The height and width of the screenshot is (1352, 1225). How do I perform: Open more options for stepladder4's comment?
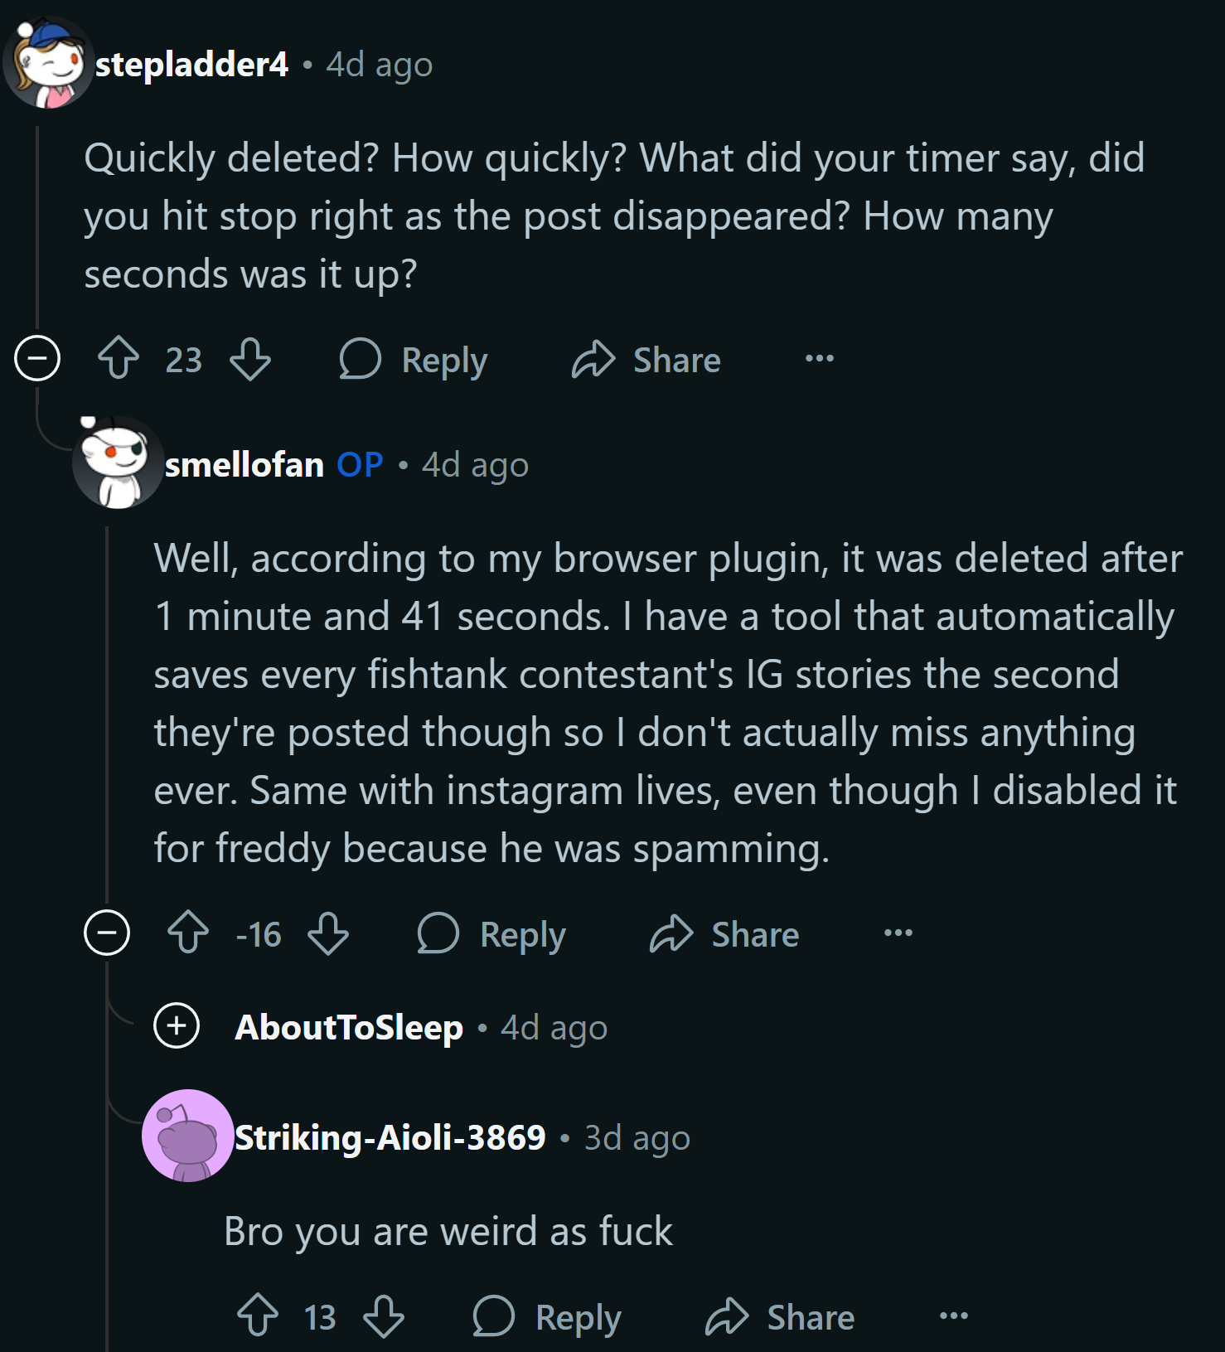820,359
